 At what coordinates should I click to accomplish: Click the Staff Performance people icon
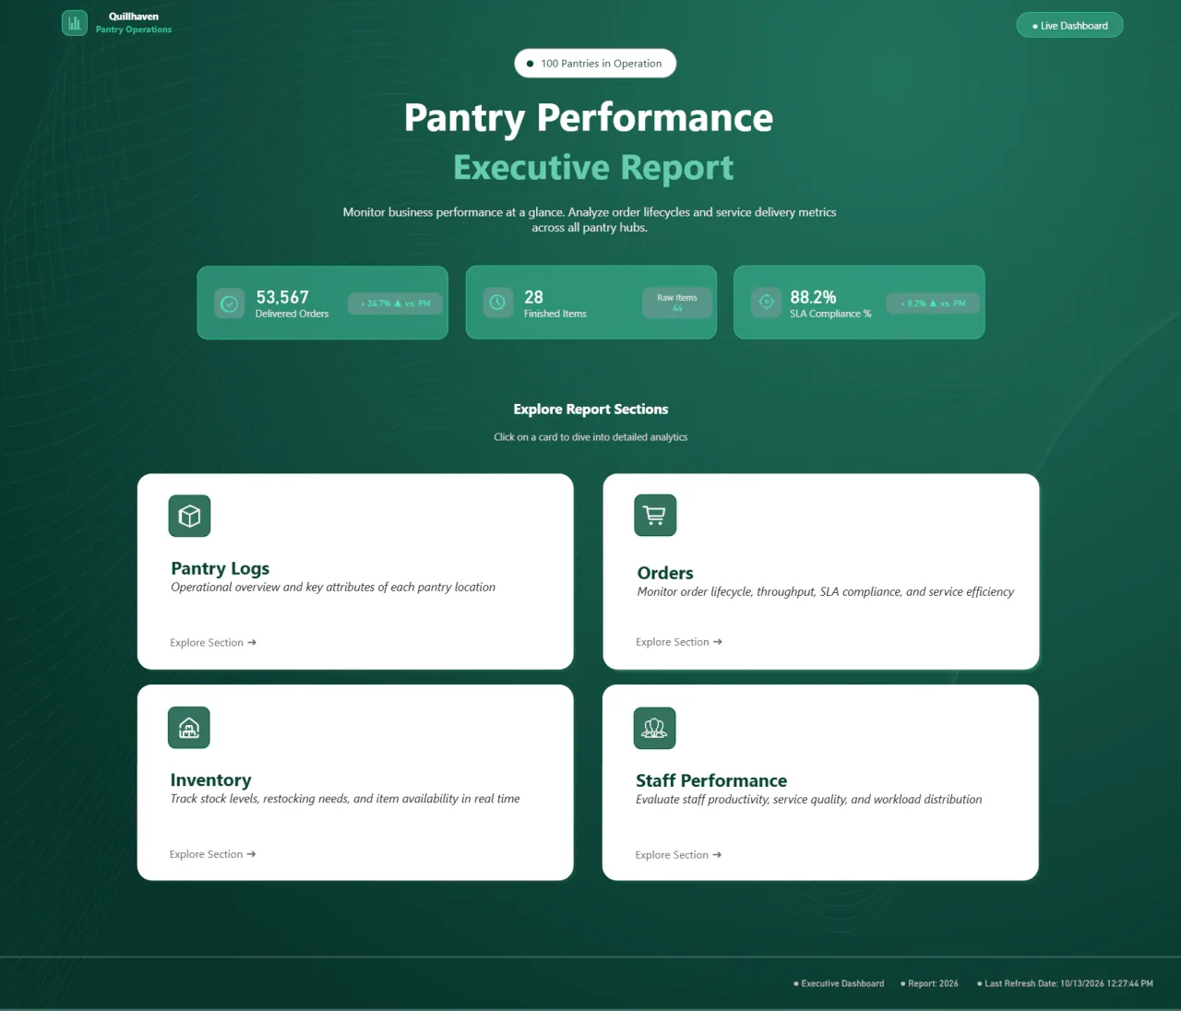coord(655,729)
